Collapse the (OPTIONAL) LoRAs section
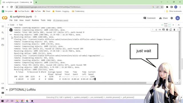 [7, 90]
